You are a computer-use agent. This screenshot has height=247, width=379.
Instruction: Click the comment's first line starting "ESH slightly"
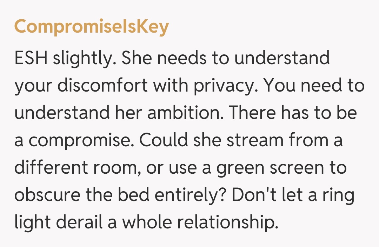click(x=172, y=58)
